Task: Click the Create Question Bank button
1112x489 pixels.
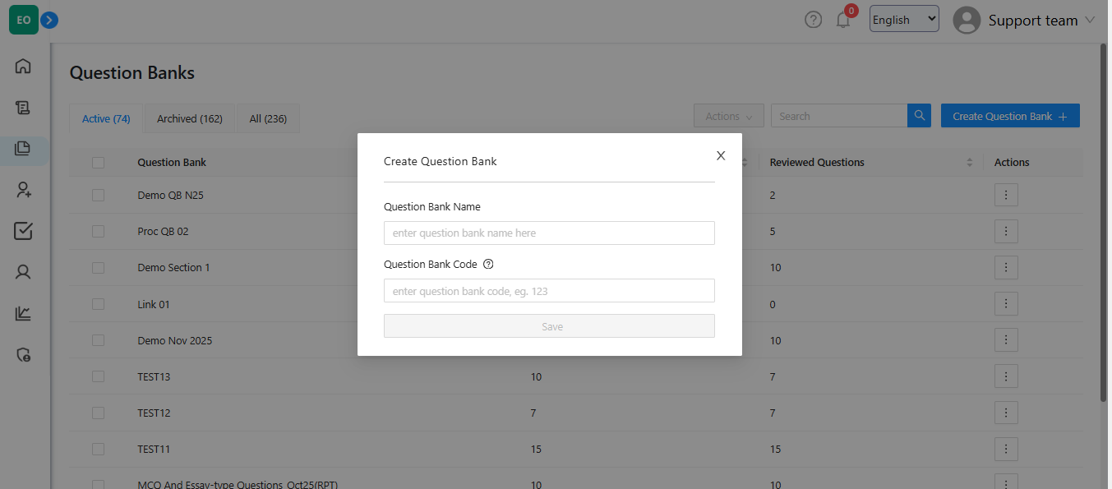Action: tap(1009, 116)
